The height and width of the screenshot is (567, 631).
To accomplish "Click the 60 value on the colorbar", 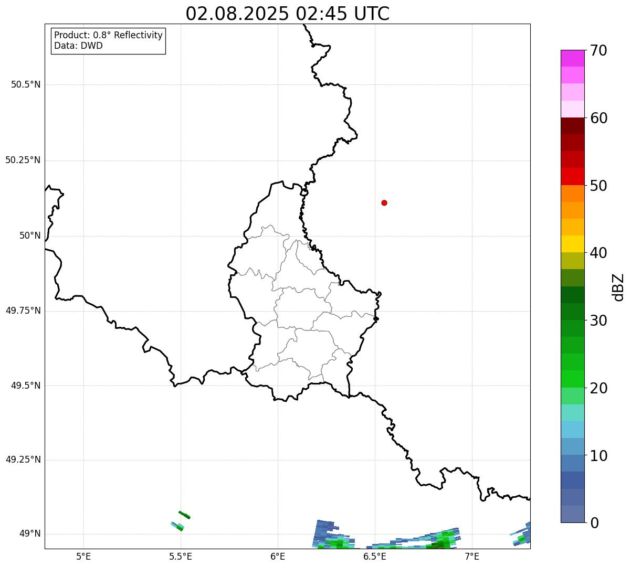I will click(598, 118).
